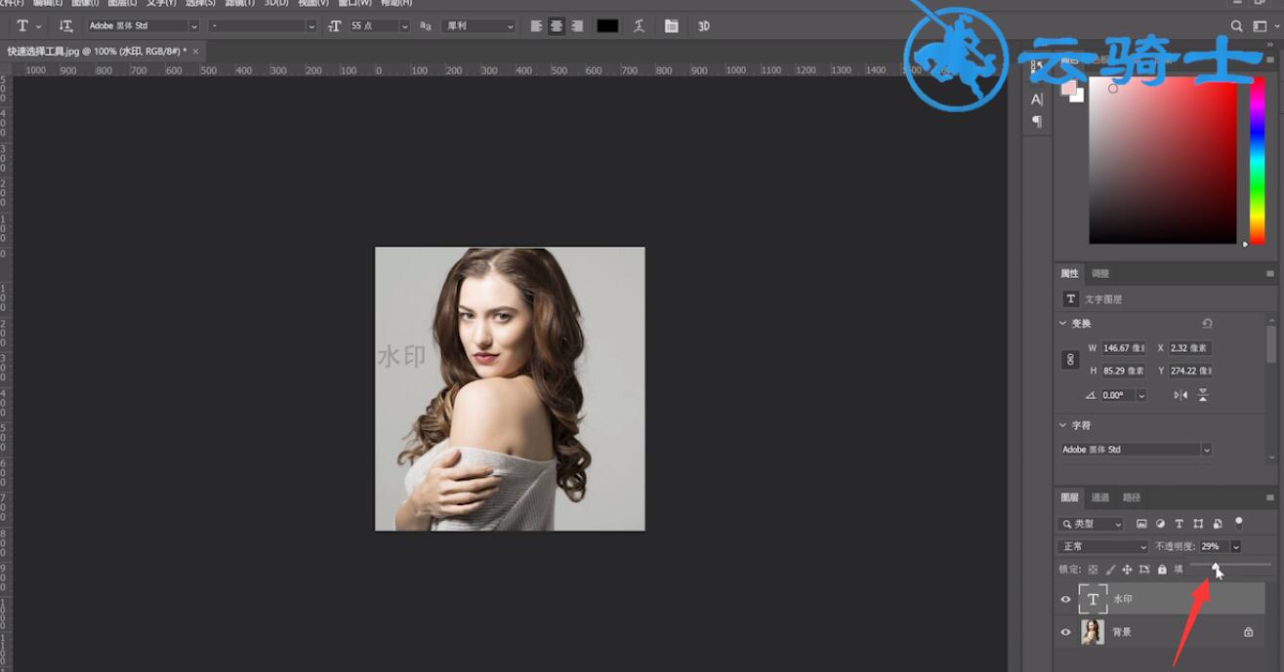The width and height of the screenshot is (1284, 672).
Task: Click the 3D text button
Action: 704,26
